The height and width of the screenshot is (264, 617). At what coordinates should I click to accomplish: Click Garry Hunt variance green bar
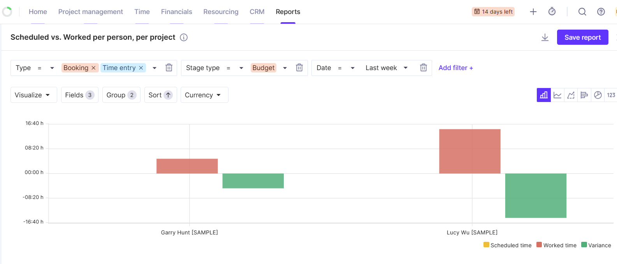pos(253,181)
